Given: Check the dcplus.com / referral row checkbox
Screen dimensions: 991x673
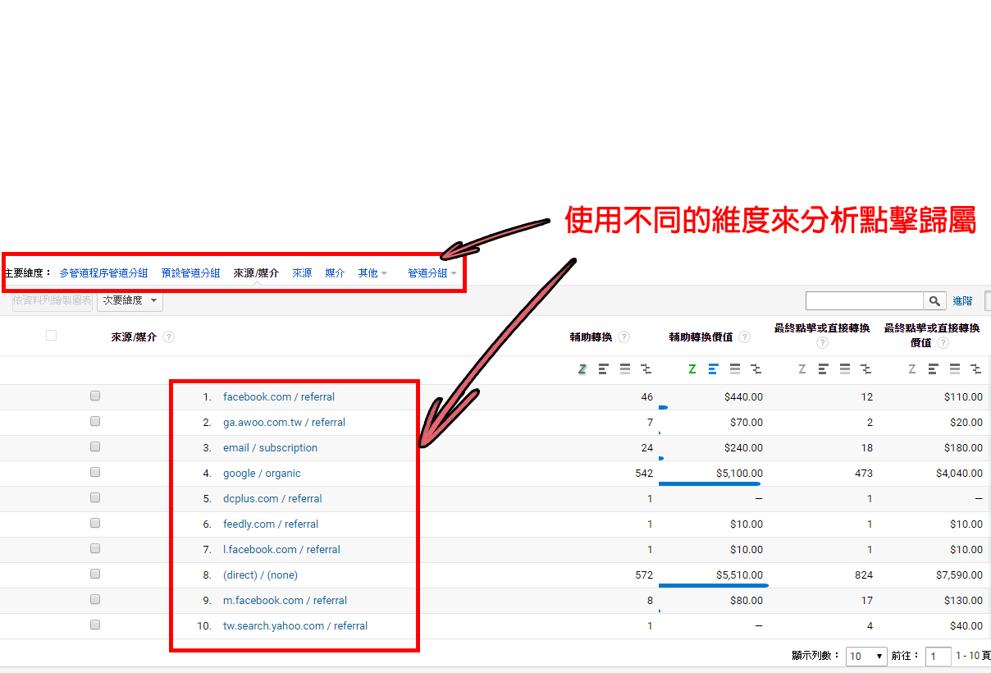Looking at the screenshot, I should (x=95, y=497).
